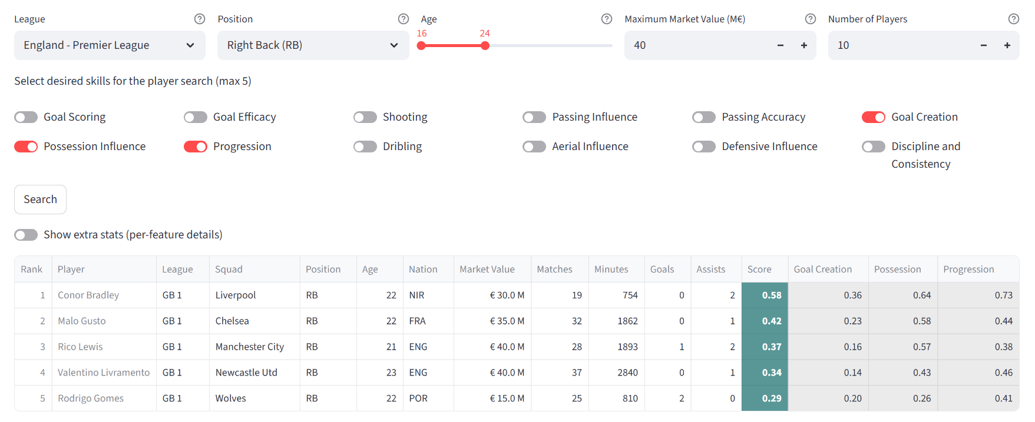Click the Age slider handle at 24
The image size is (1035, 422).
[485, 45]
